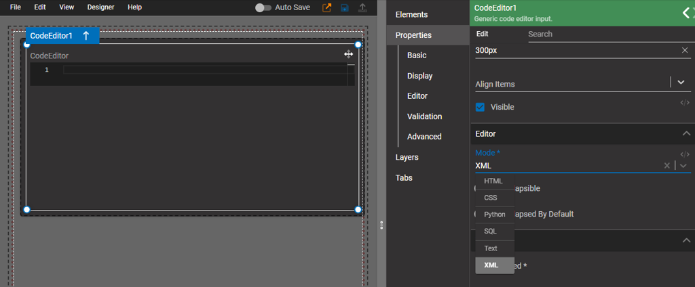Screen dimensions: 695x287
Task: Open the Edit menu
Action: coord(40,7)
